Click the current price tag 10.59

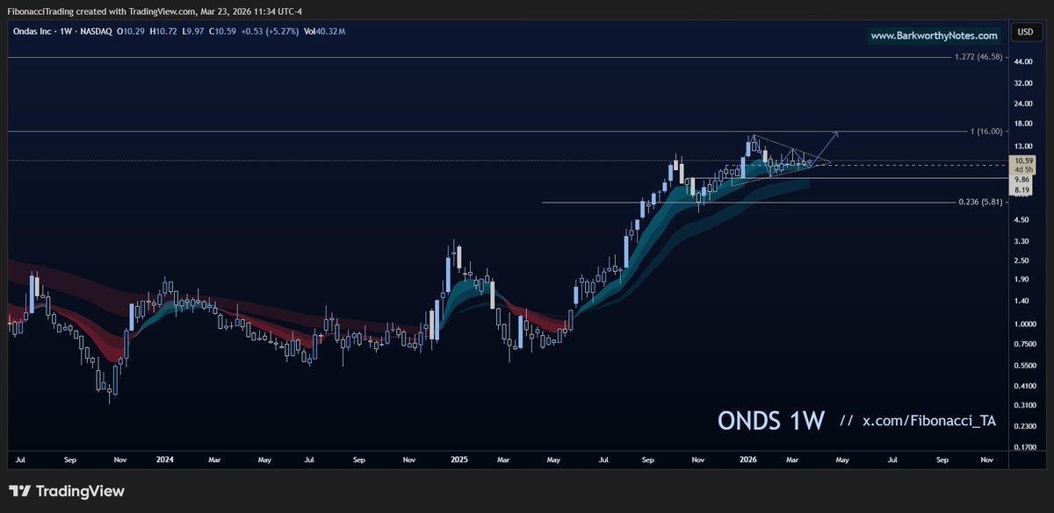[1023, 165]
